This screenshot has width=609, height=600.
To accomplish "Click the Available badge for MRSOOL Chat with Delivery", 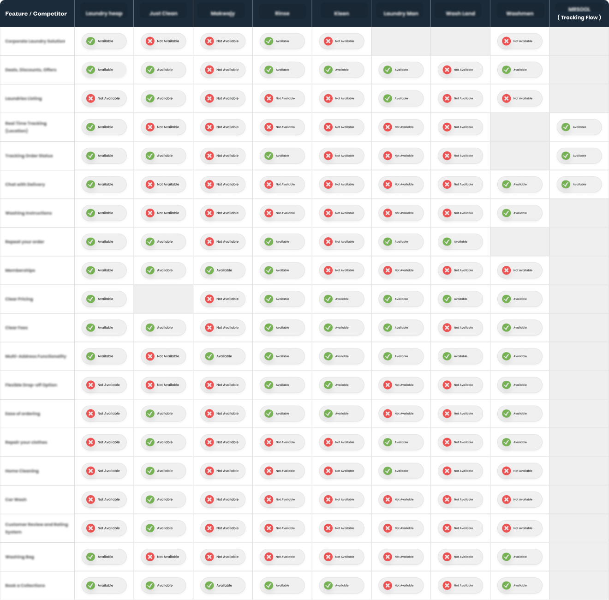I will (579, 184).
